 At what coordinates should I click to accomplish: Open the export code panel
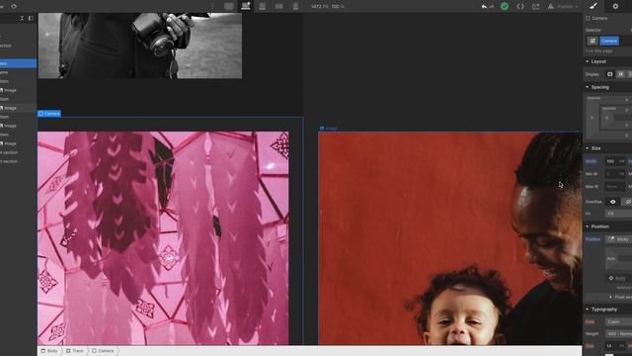[x=520, y=7]
